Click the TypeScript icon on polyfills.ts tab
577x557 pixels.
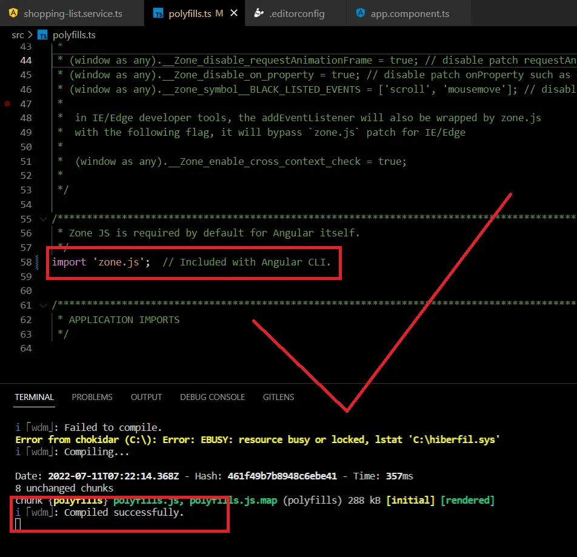[x=159, y=13]
